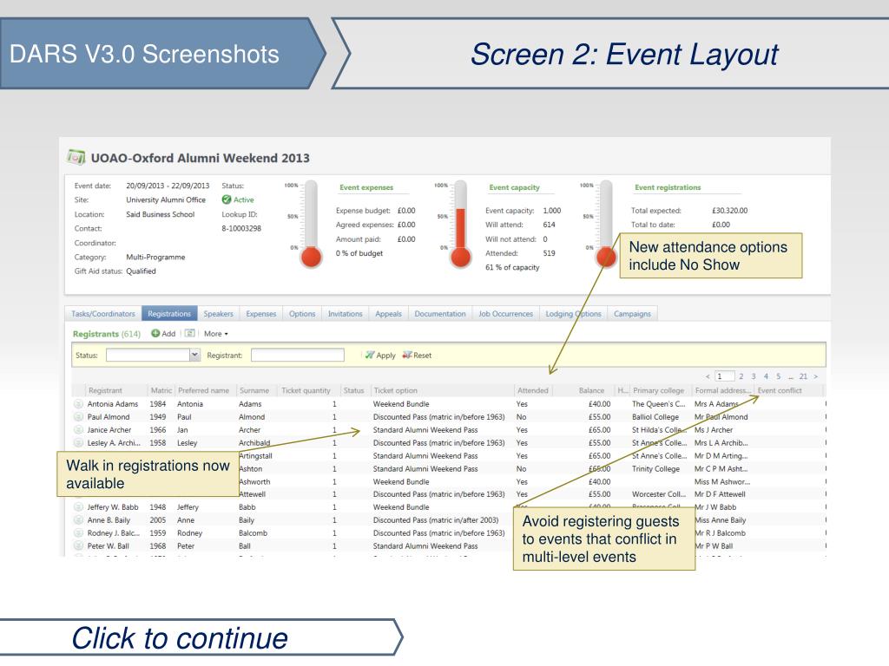Go to page 3 of registrants
This screenshot has width=889, height=666.
click(754, 376)
